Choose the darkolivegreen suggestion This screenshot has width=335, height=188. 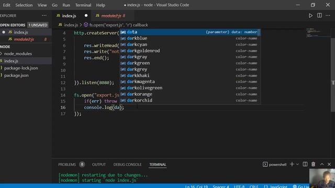click(x=190, y=88)
